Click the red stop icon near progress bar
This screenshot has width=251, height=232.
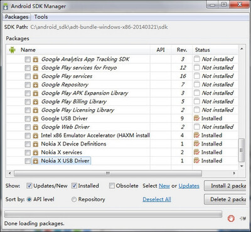click(231, 218)
